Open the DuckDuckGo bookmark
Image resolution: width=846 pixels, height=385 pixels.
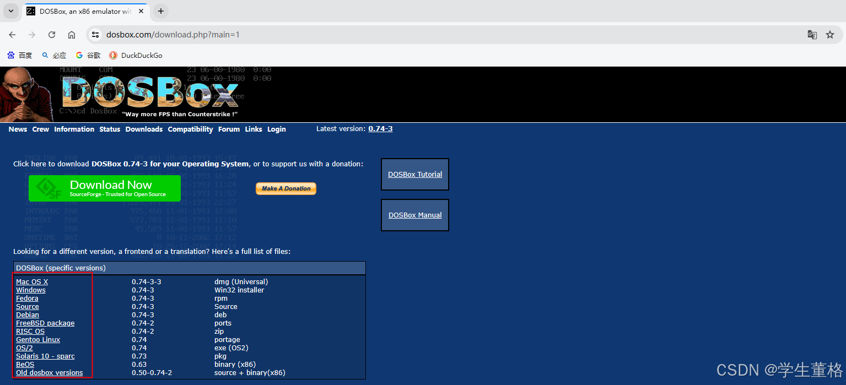(x=136, y=55)
